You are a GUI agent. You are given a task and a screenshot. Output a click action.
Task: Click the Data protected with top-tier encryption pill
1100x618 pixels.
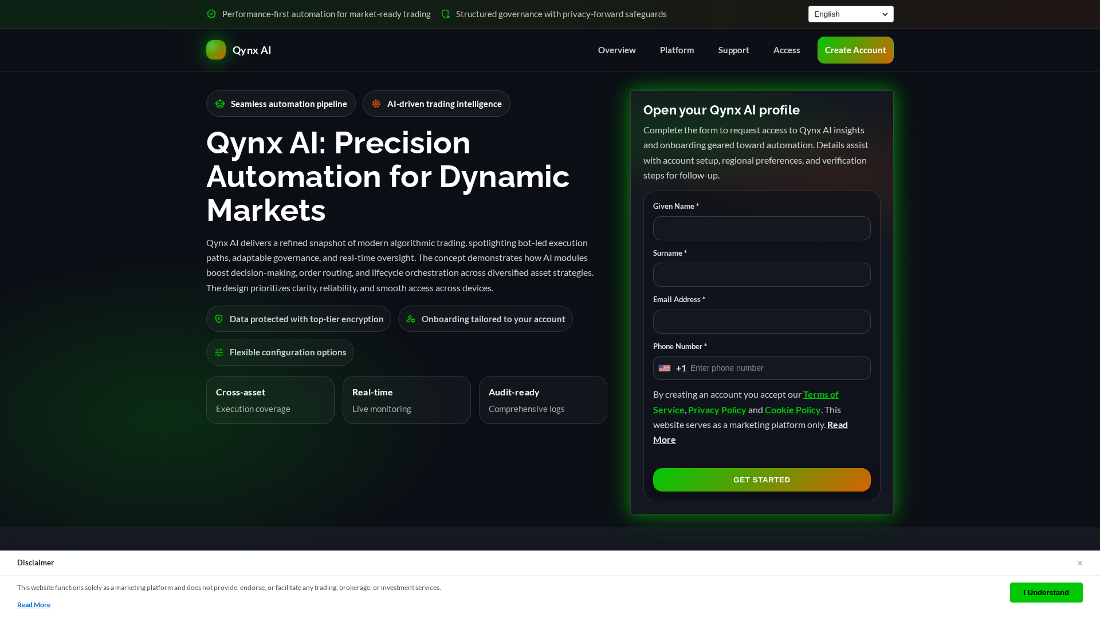[x=298, y=319]
